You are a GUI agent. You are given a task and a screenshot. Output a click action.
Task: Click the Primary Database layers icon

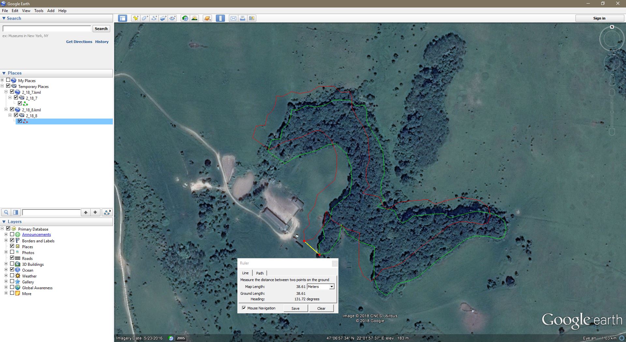click(x=14, y=229)
